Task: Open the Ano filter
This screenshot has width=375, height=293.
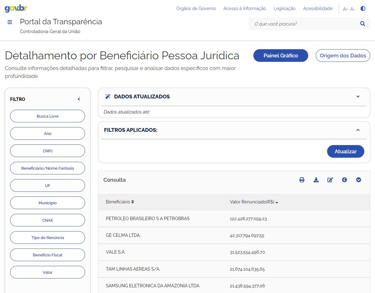Action: click(x=48, y=133)
